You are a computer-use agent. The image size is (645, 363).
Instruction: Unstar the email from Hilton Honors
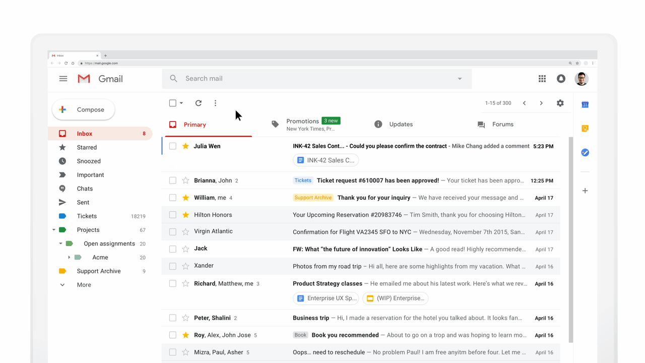(186, 214)
